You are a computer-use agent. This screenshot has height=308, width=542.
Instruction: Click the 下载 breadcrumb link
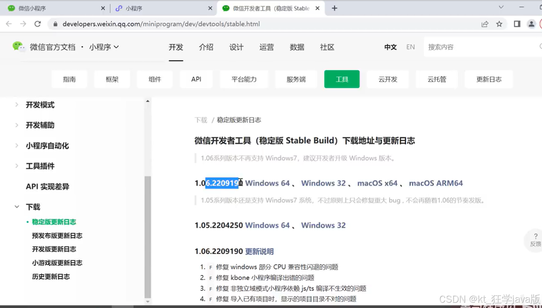(x=201, y=120)
